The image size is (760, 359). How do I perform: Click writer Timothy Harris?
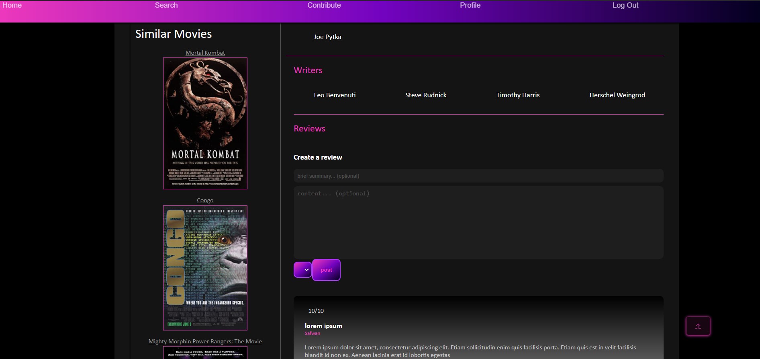coord(518,95)
